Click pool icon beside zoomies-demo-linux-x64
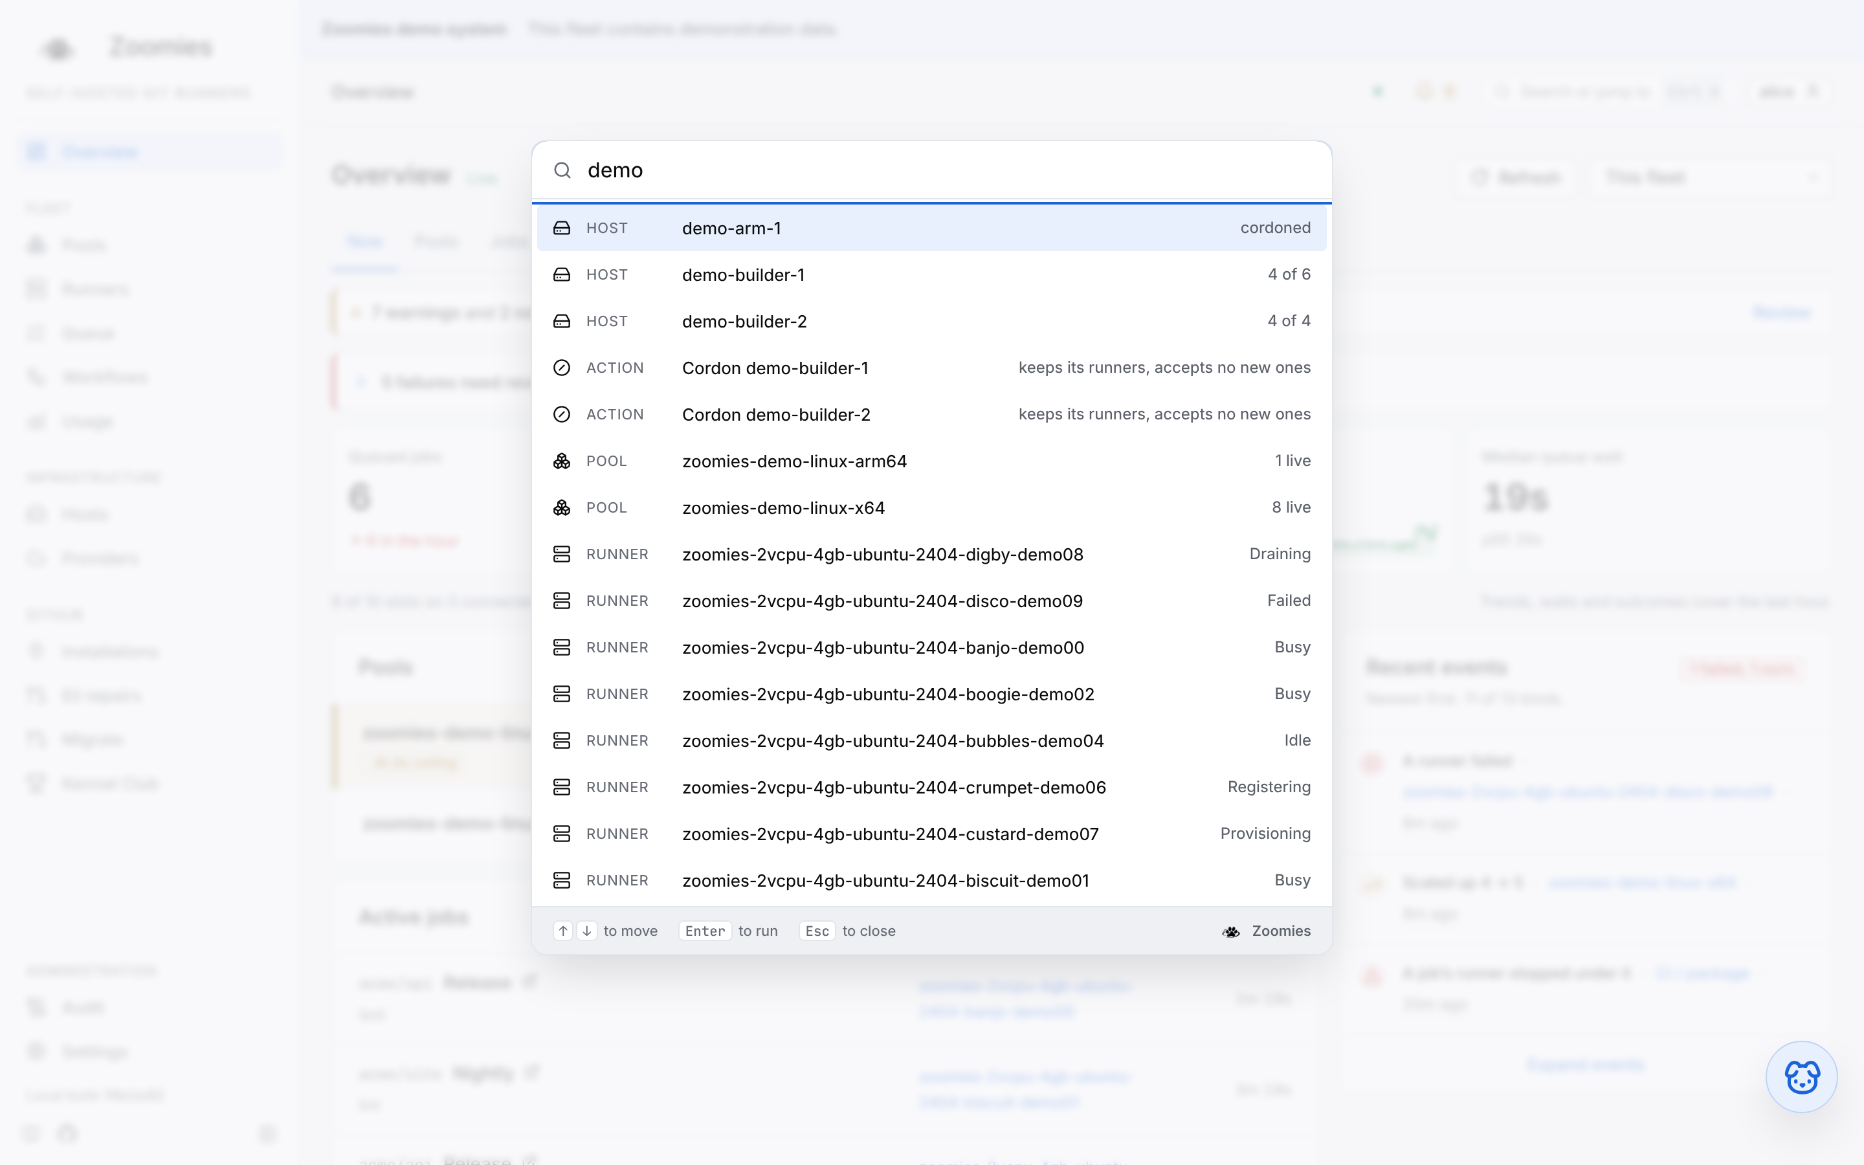This screenshot has width=1864, height=1165. point(562,508)
